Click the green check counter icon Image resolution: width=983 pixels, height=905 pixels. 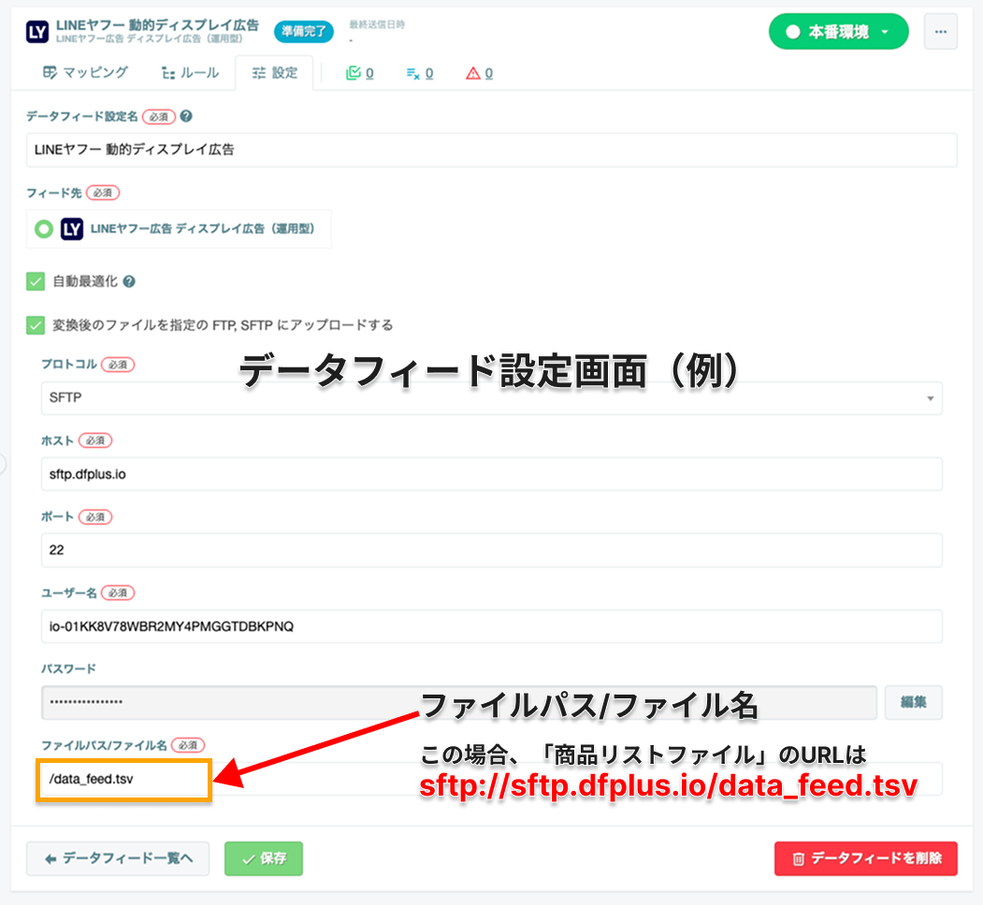353,73
